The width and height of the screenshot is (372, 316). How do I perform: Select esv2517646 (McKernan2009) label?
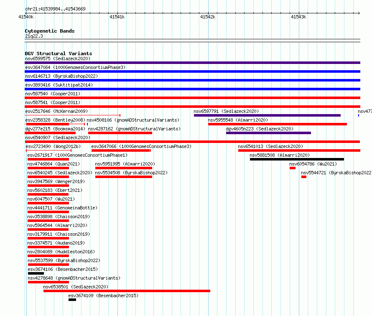[x=56, y=111]
